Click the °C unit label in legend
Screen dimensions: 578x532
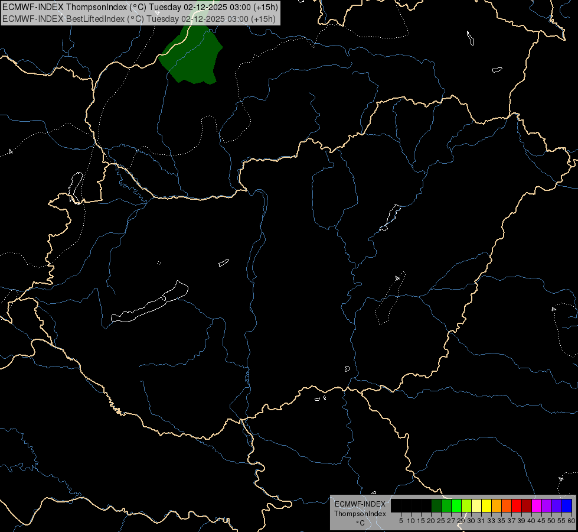pos(360,523)
